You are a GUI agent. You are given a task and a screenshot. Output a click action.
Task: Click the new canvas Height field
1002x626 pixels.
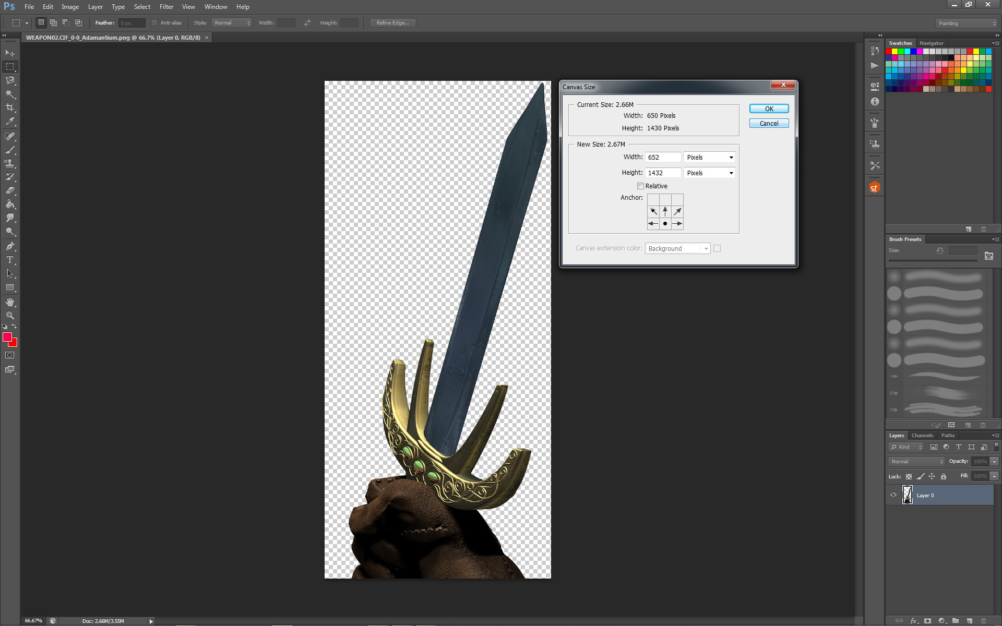(x=663, y=173)
